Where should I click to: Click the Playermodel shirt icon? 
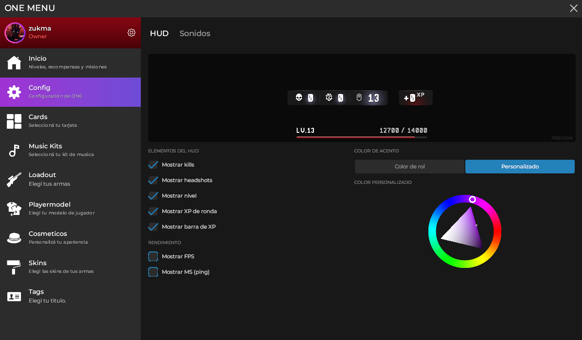14,209
